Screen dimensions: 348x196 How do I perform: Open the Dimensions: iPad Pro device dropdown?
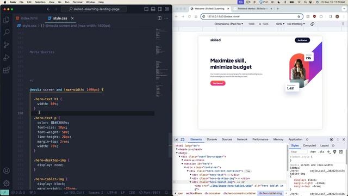pyautogui.click(x=228, y=24)
